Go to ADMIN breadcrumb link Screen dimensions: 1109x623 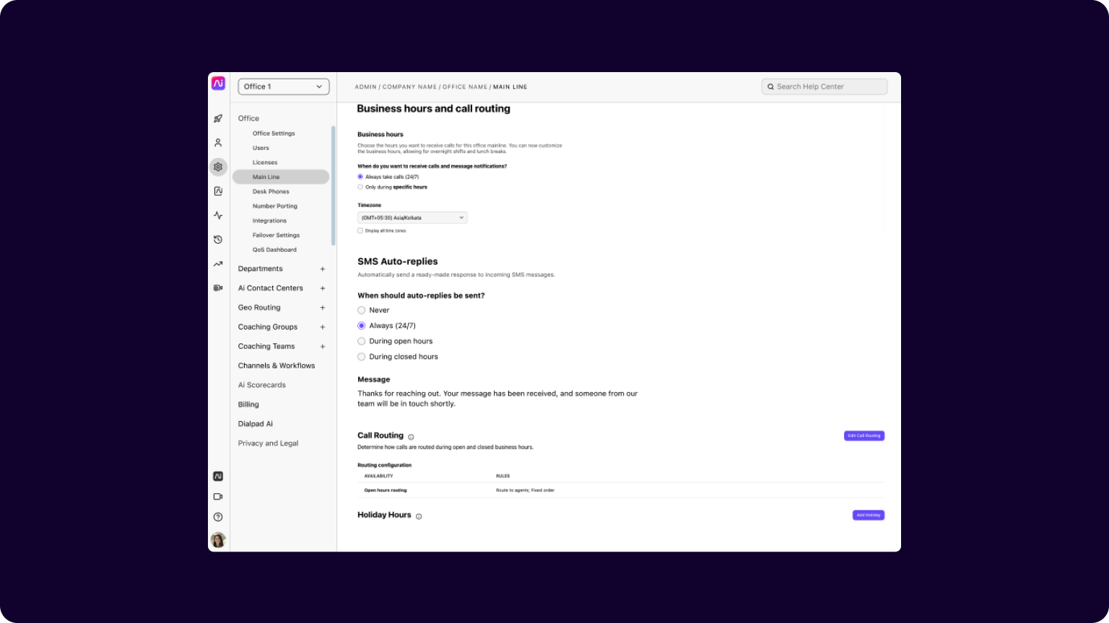click(365, 87)
